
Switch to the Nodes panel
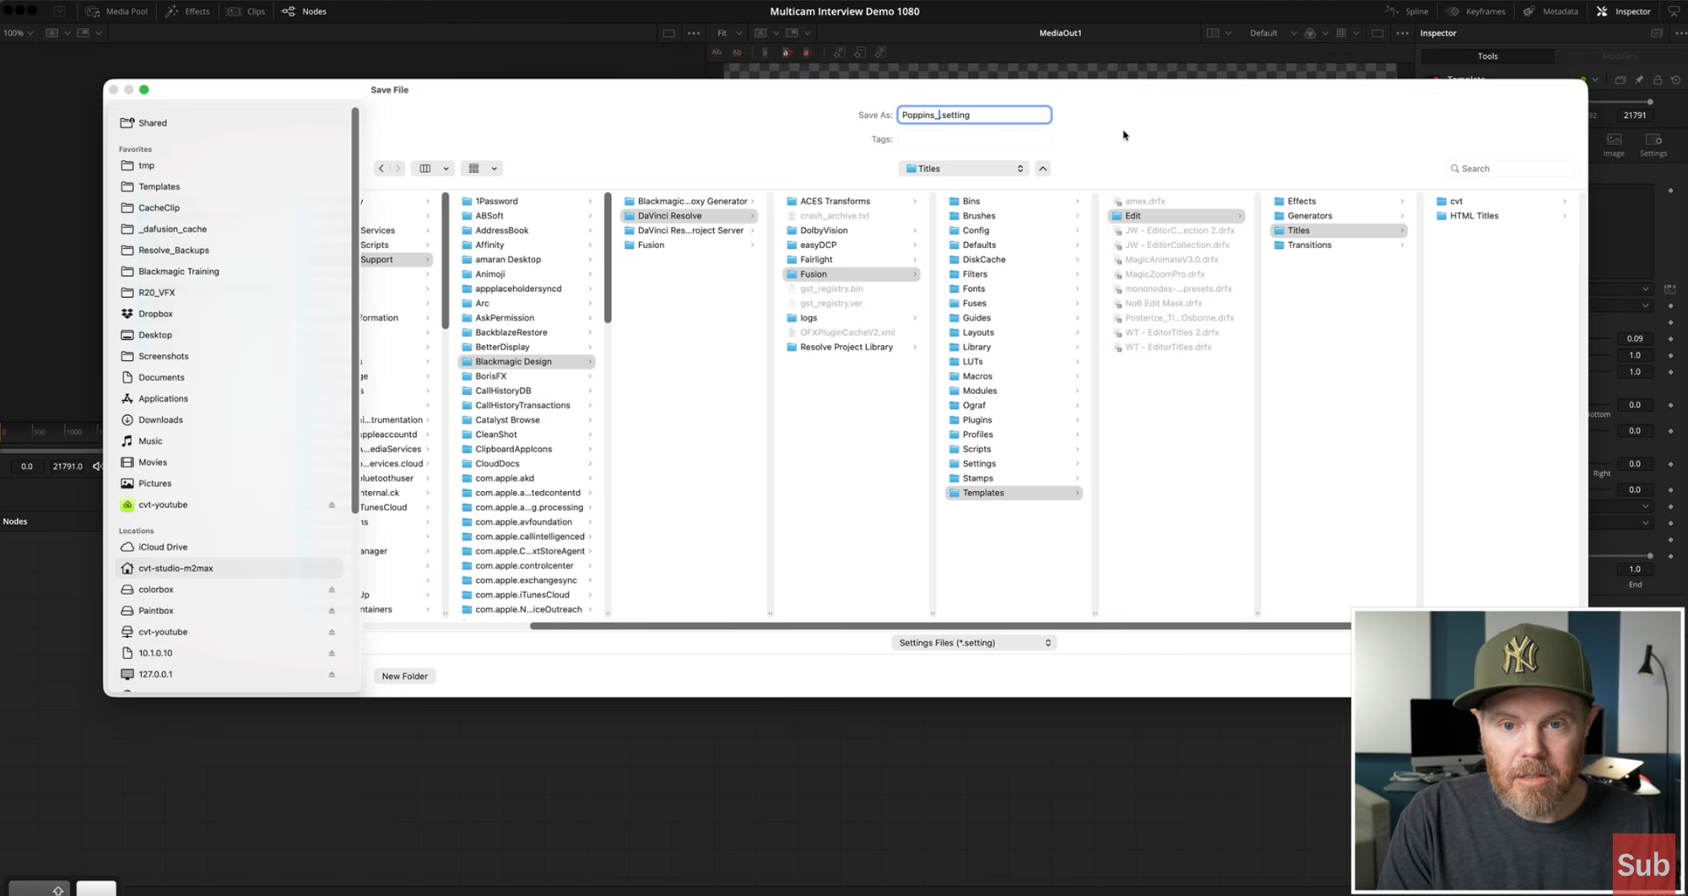click(x=305, y=11)
